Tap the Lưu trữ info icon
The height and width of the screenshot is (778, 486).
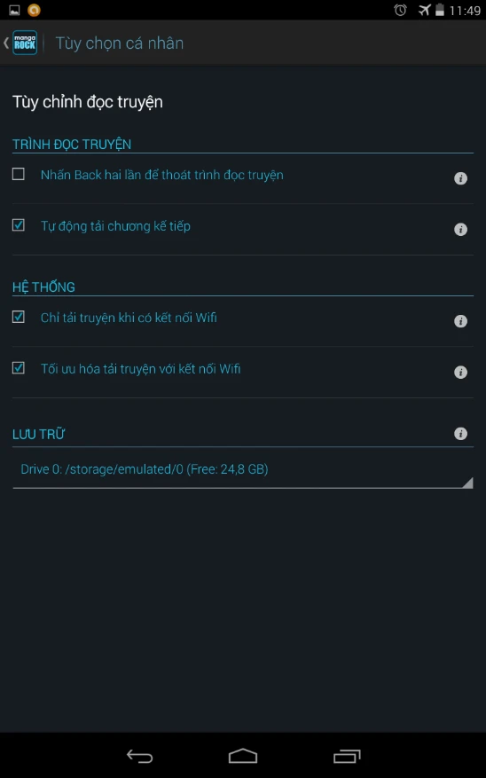pyautogui.click(x=460, y=434)
